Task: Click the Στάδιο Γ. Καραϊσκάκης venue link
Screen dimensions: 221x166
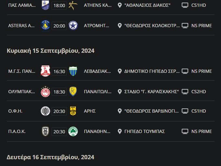Action: pos(152,92)
